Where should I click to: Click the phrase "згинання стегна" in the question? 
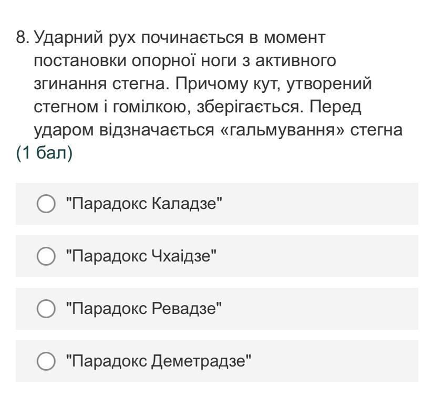coord(99,85)
